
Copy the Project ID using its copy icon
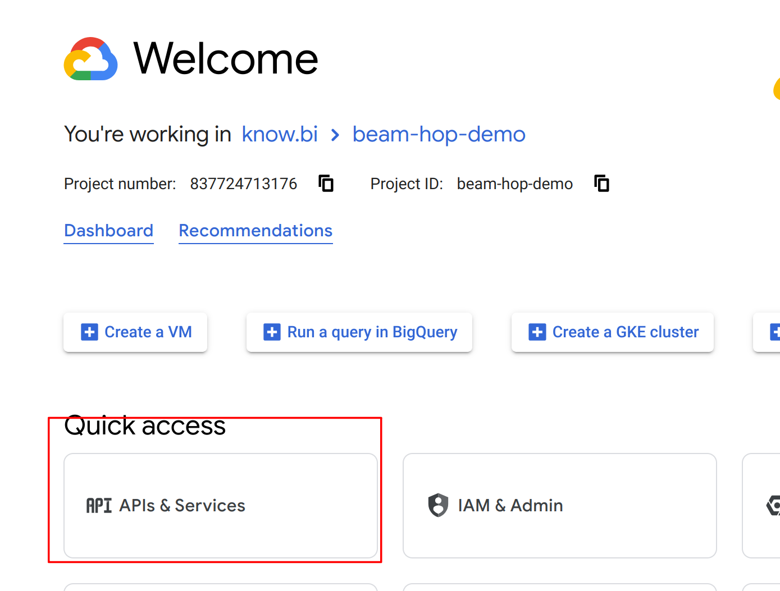pos(601,184)
